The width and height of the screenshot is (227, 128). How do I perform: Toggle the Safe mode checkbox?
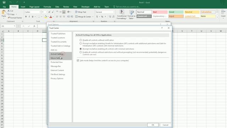point(78,60)
